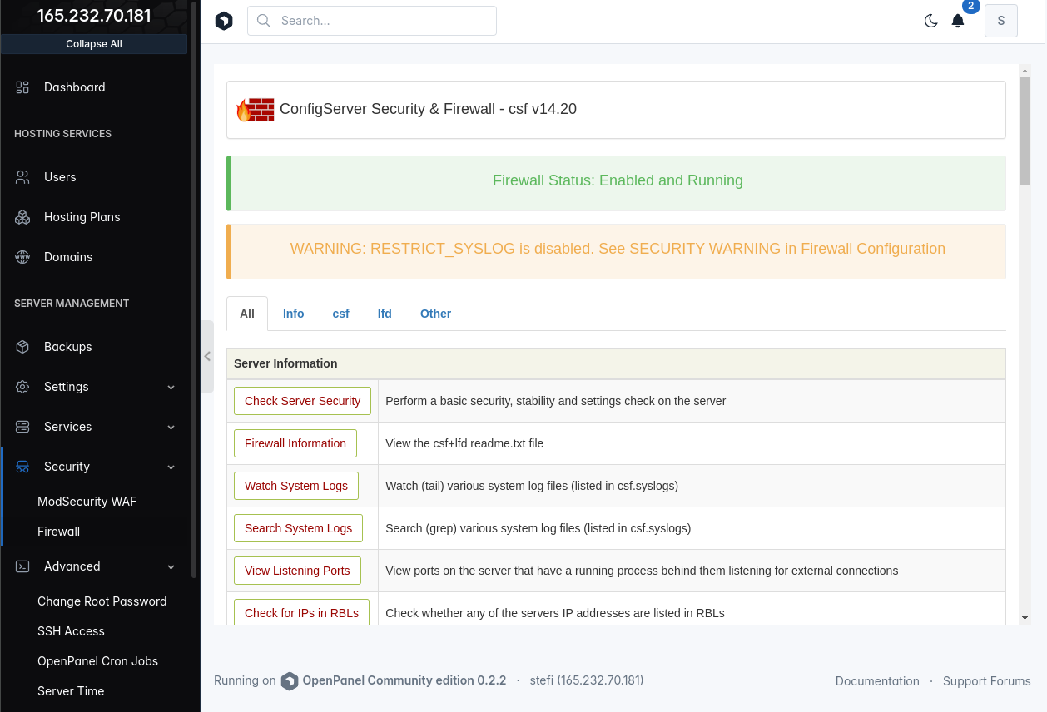Click the Dashboard sidebar icon

pos(22,87)
